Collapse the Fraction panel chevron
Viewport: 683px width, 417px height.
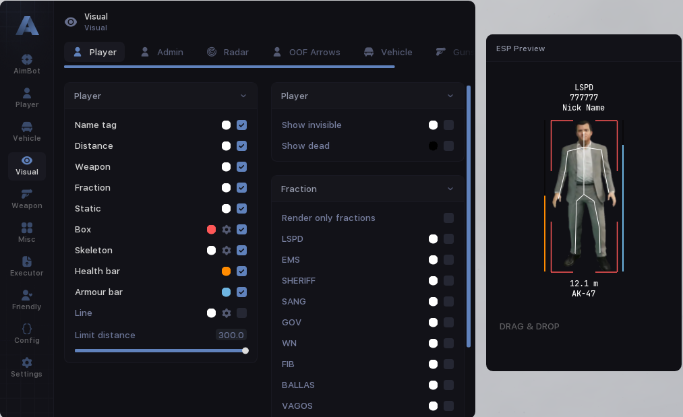pos(450,189)
